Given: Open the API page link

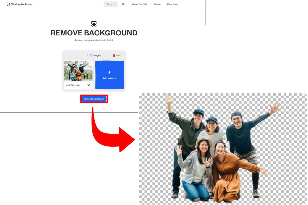Looking at the screenshot, I should point(123,4).
